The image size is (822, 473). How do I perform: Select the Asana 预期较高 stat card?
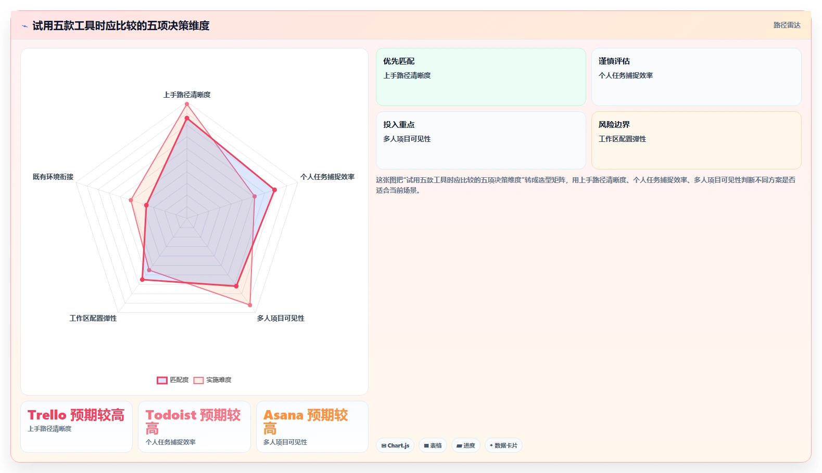[x=312, y=427]
